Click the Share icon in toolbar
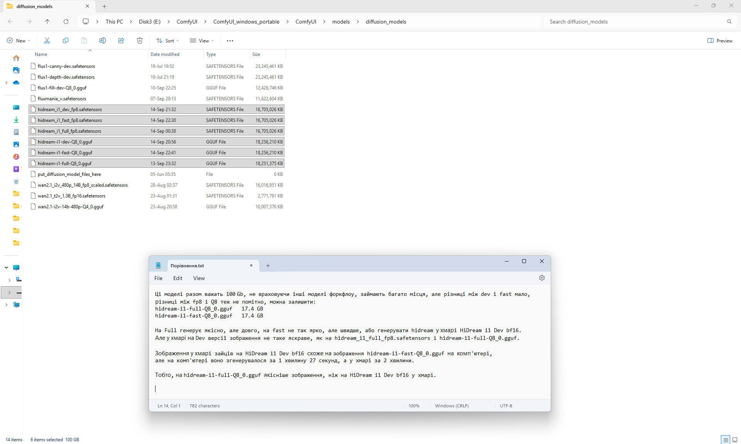The height and width of the screenshot is (444, 741). tap(121, 41)
